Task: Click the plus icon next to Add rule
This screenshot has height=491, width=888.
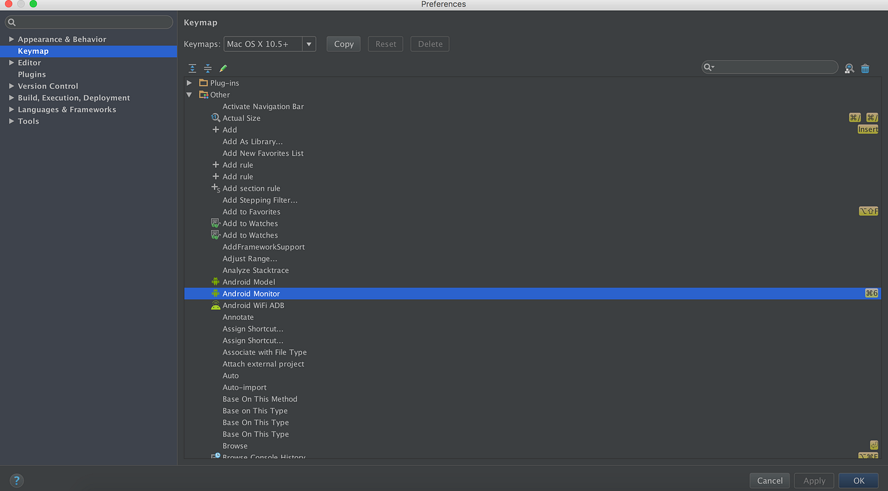Action: point(216,164)
